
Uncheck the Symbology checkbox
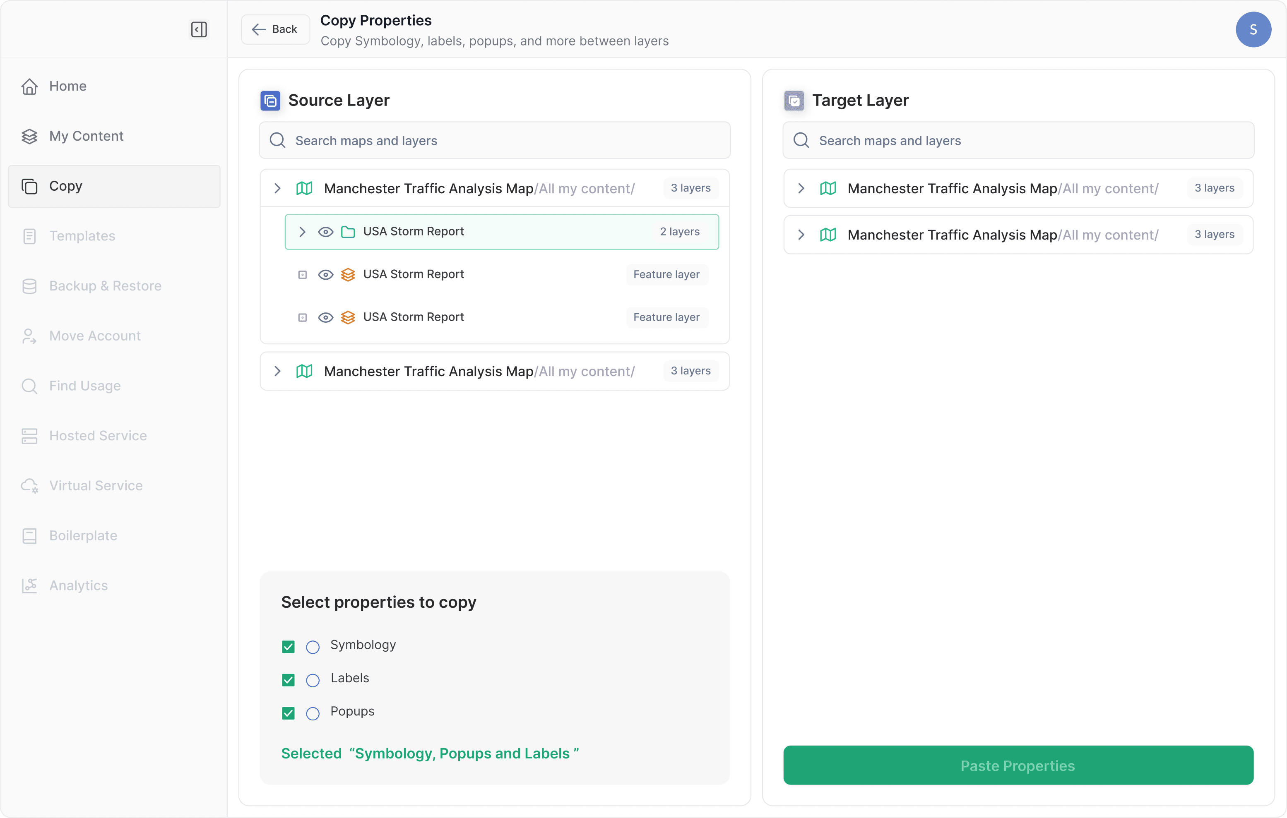point(288,647)
